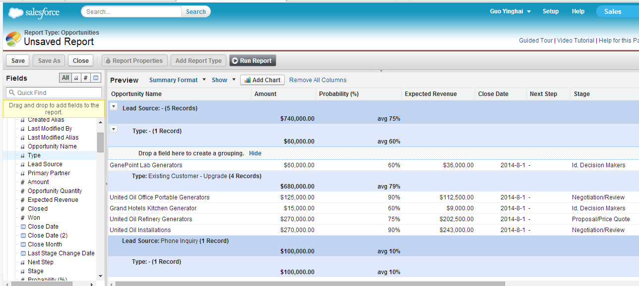Image resolution: width=639 pixels, height=286 pixels.
Task: Click the report pie chart icon
Action: coord(13,39)
